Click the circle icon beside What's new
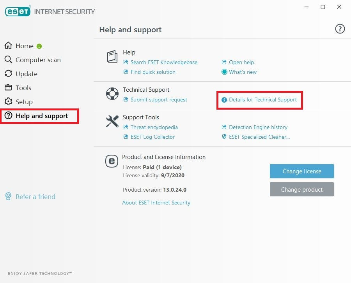This screenshot has height=283, width=351. tap(224, 72)
